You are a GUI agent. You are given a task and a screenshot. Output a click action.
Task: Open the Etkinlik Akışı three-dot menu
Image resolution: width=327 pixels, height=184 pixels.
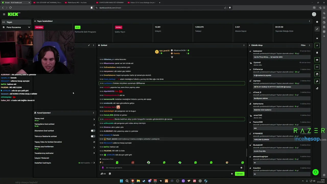coord(309,45)
